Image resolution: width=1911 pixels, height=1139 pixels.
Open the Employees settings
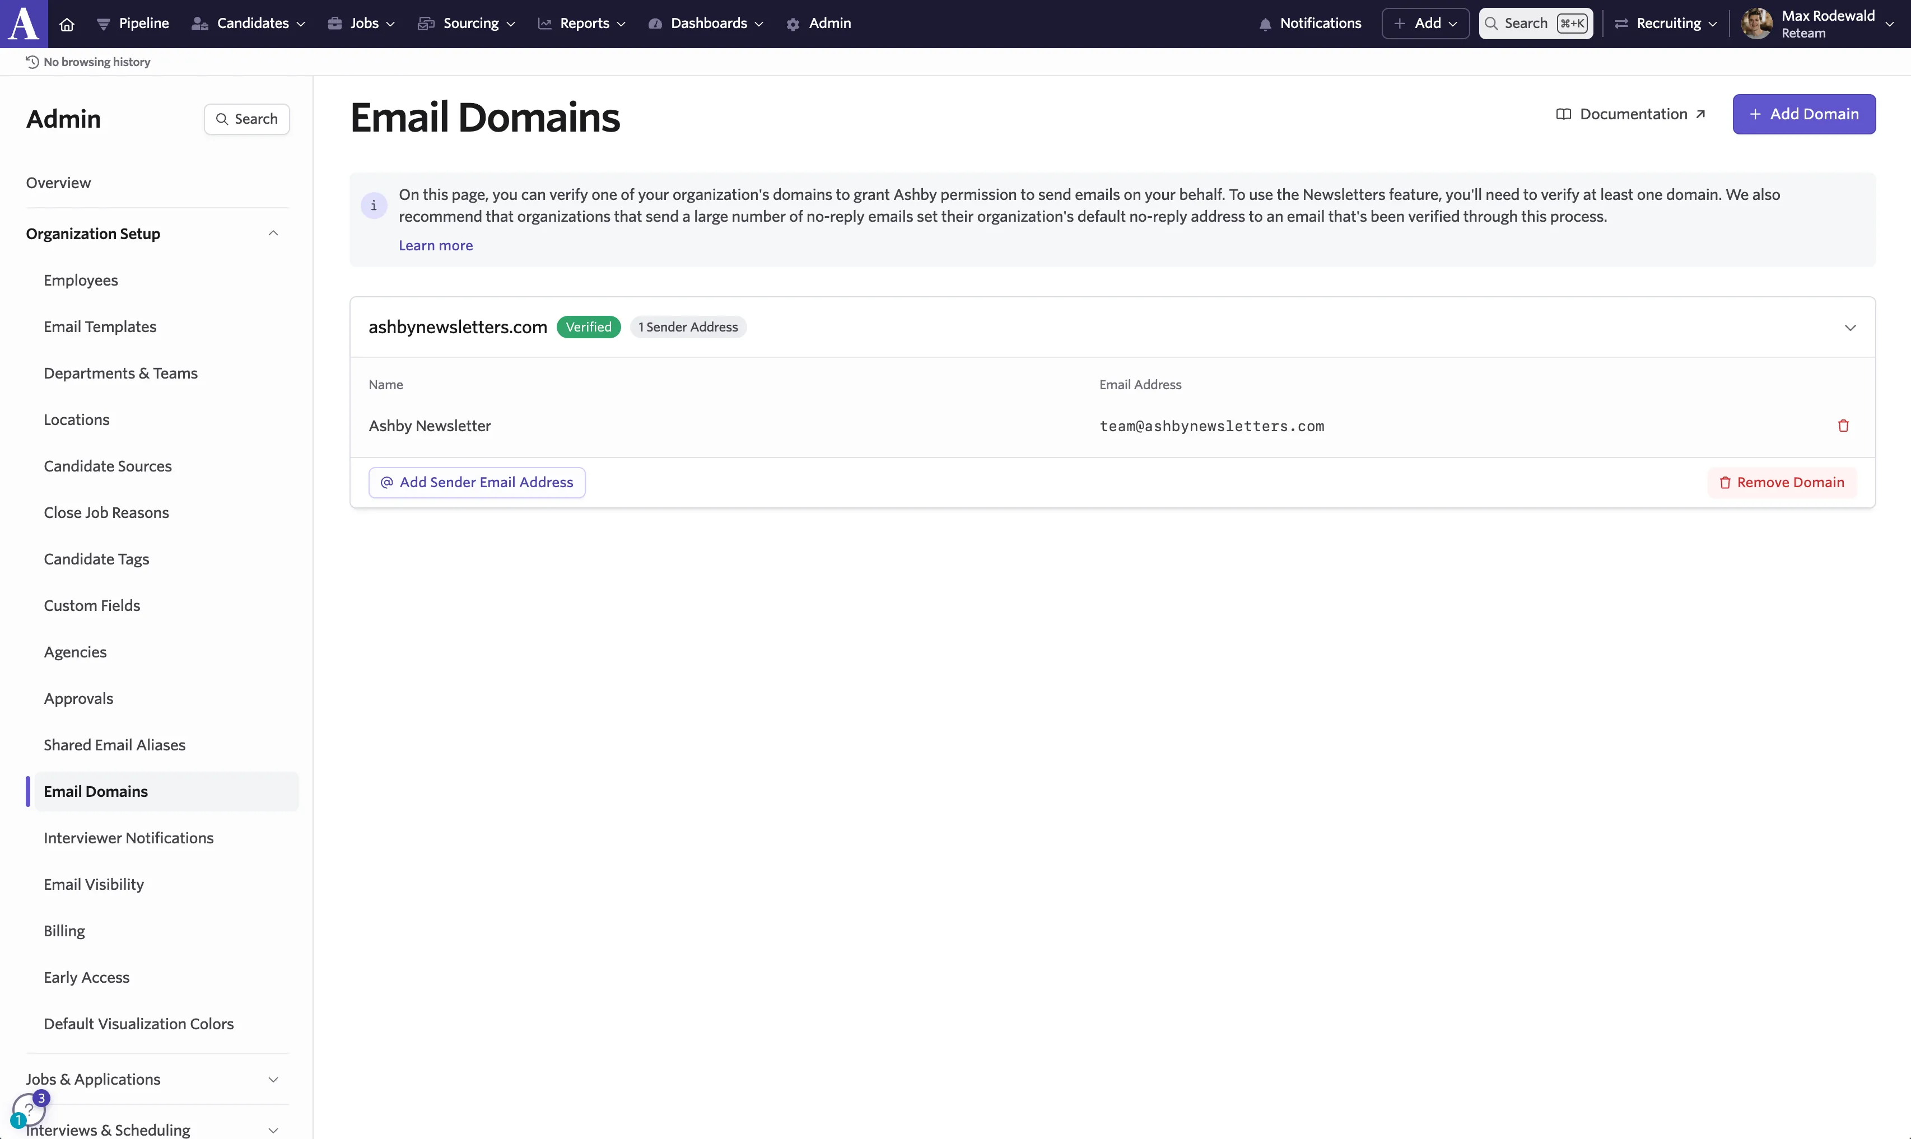click(81, 280)
